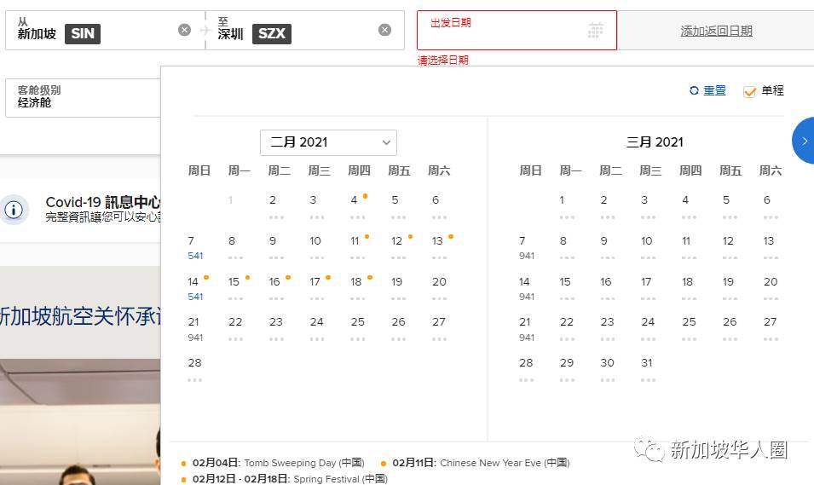This screenshot has height=485, width=814.
Task: Select March 7 priced 941
Action: click(x=527, y=248)
